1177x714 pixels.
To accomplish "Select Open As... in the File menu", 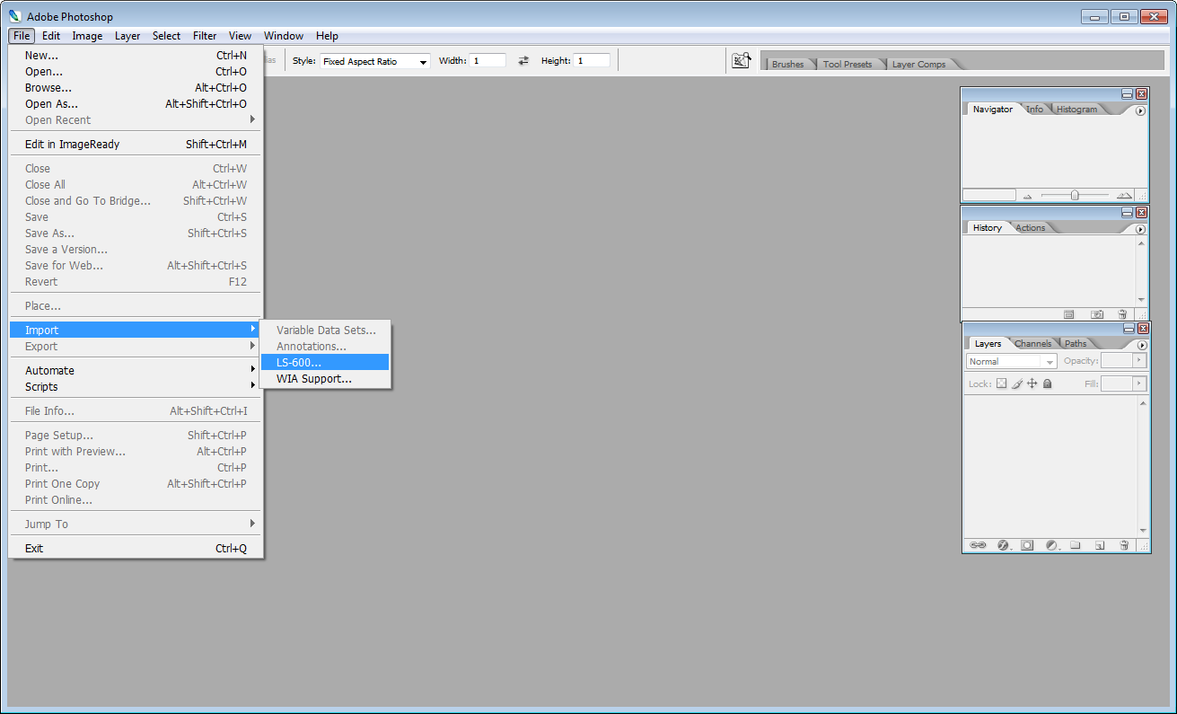I will point(136,103).
